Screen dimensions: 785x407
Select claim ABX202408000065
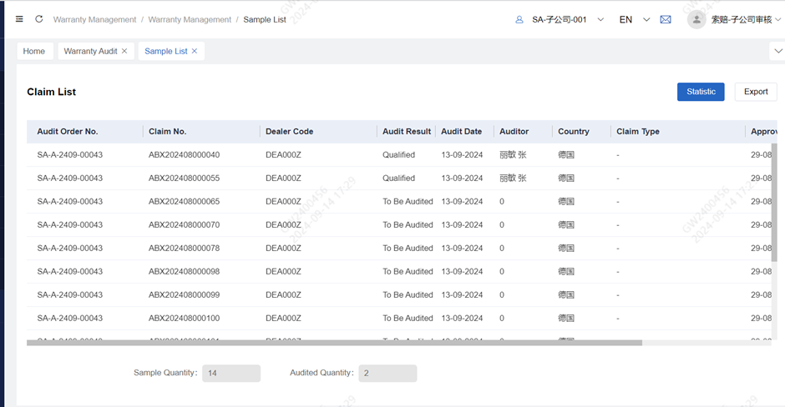point(184,202)
